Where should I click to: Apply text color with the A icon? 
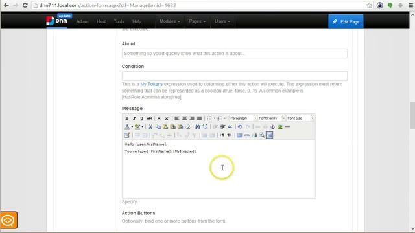coord(127,127)
